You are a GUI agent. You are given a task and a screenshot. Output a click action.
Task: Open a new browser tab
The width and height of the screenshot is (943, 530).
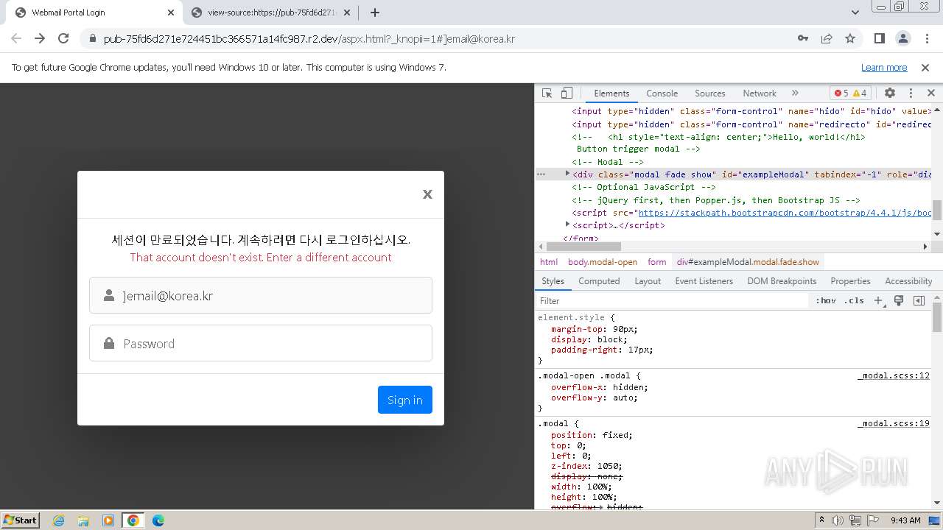click(x=374, y=13)
